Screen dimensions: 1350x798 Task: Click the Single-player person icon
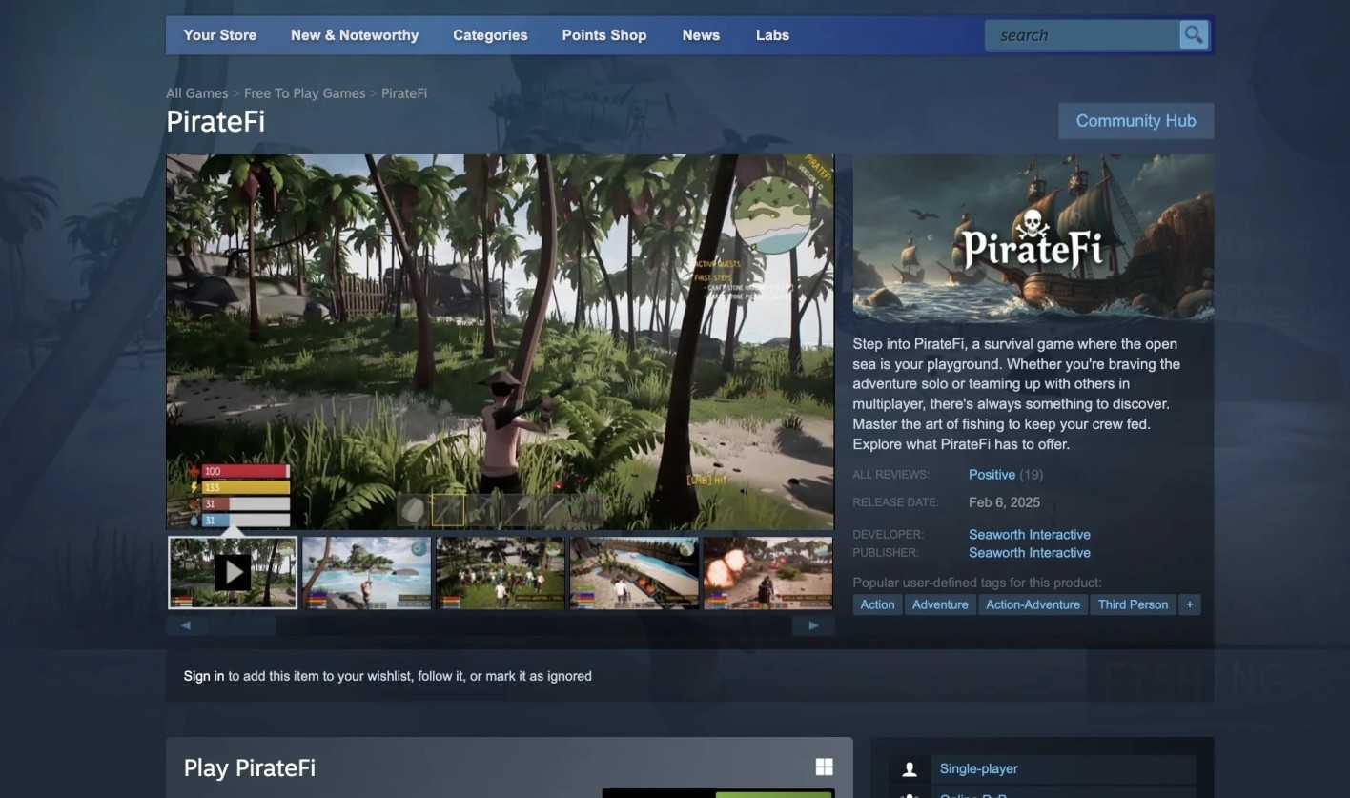click(910, 767)
